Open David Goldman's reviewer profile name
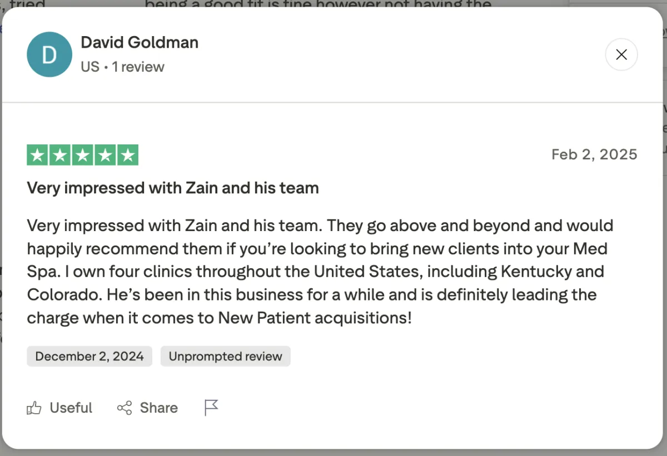 (x=140, y=42)
